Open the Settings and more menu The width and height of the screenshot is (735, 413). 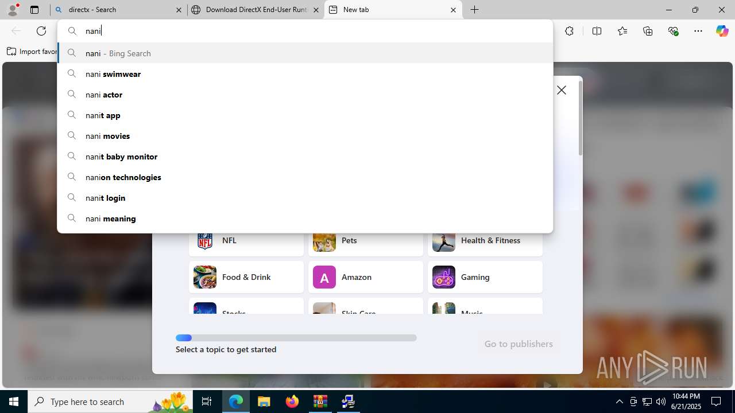coord(698,31)
